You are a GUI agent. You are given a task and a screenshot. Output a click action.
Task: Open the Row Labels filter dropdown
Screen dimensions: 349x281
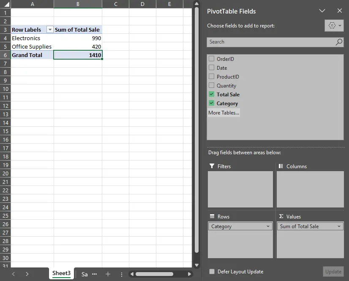pos(50,30)
